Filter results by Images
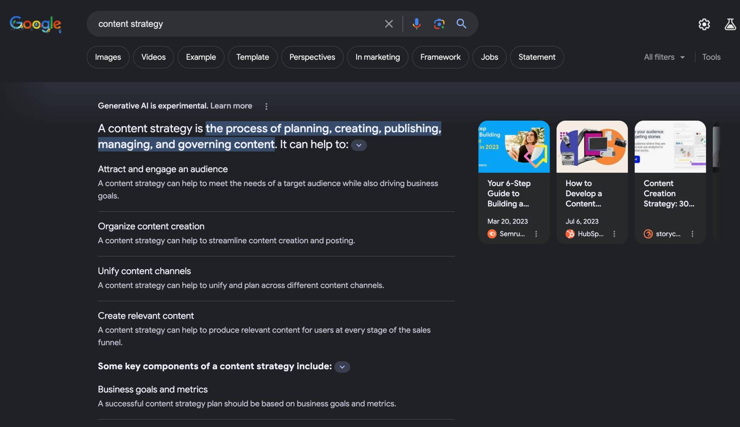The height and width of the screenshot is (427, 740). (x=108, y=57)
